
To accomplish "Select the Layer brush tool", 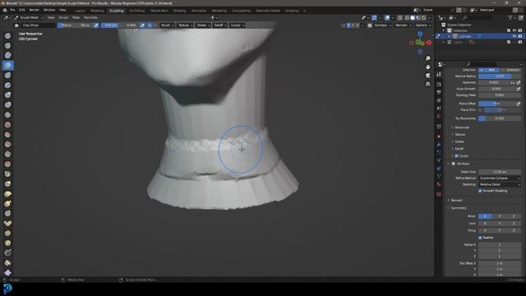I will [x=7, y=86].
